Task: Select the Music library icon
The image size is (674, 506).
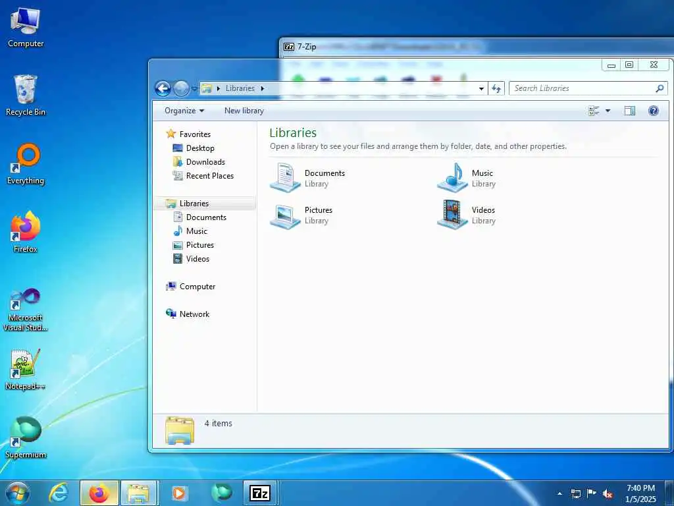Action: (452, 177)
